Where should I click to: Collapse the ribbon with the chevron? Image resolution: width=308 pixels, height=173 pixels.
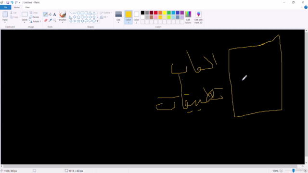(302, 7)
